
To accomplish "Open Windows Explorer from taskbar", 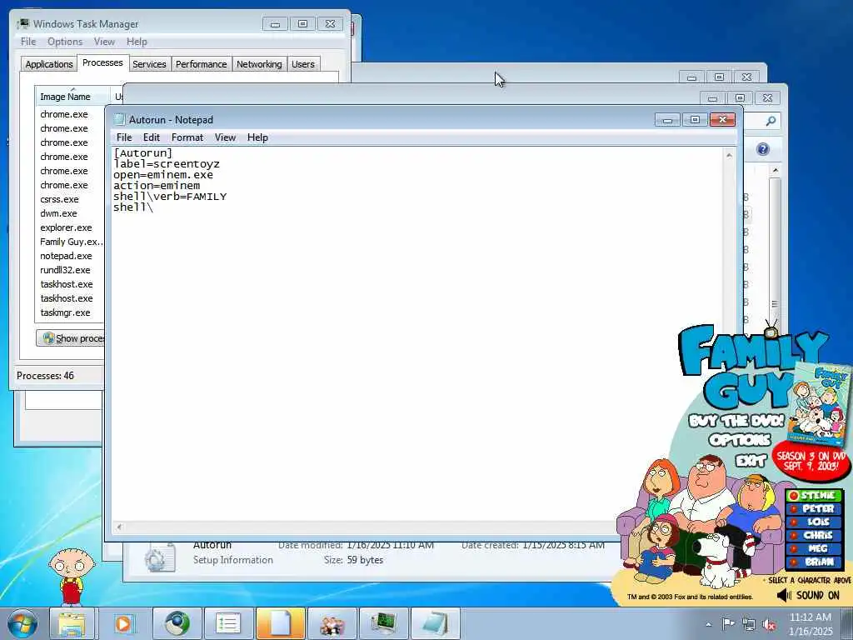I will point(72,623).
